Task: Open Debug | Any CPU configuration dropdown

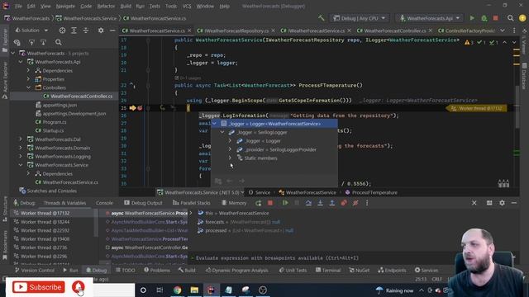Action: click(x=360, y=18)
